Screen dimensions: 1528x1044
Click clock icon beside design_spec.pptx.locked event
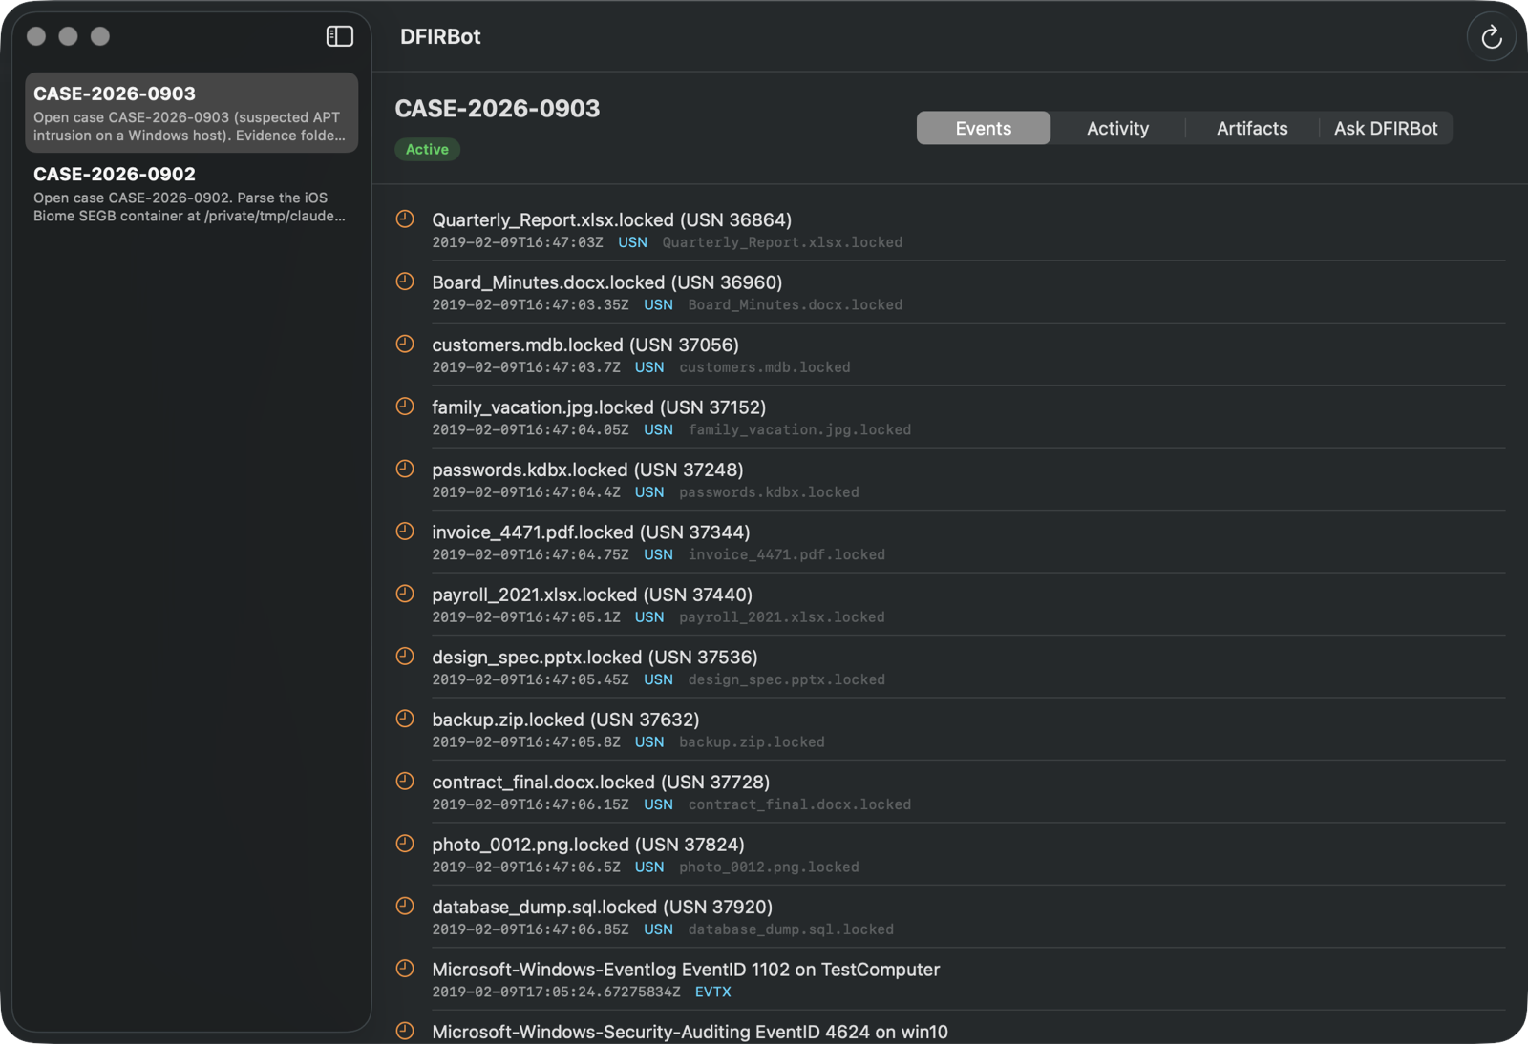pos(405,657)
